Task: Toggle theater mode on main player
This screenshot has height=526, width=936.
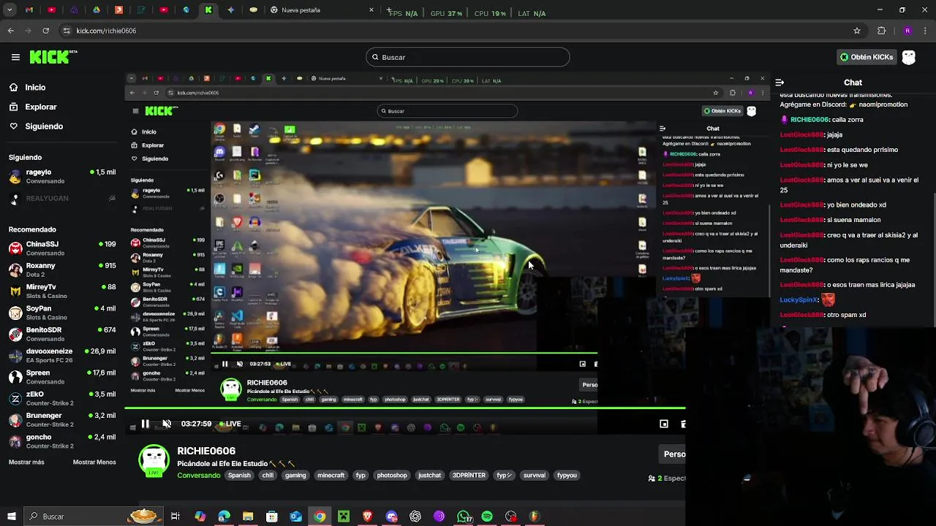Action: click(664, 424)
